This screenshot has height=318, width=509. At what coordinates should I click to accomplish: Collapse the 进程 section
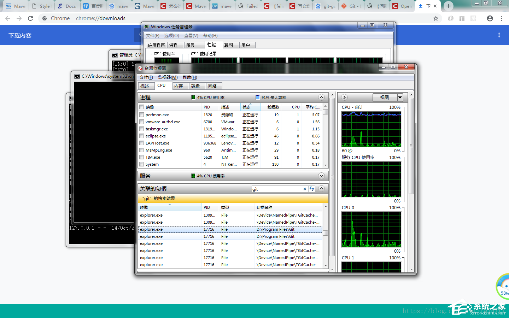point(321,98)
